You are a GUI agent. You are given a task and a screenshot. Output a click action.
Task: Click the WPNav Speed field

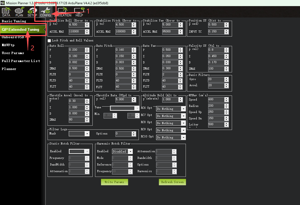click(x=216, y=100)
